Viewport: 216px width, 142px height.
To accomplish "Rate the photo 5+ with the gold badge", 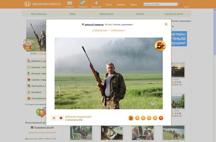I will (131, 118).
